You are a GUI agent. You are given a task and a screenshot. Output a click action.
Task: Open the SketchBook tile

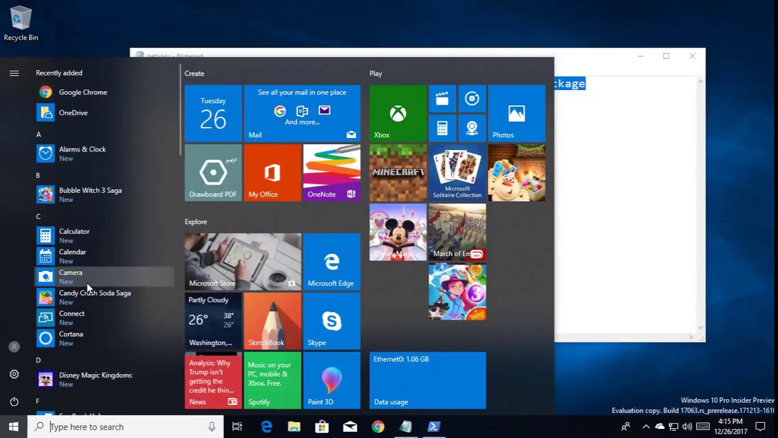[272, 321]
